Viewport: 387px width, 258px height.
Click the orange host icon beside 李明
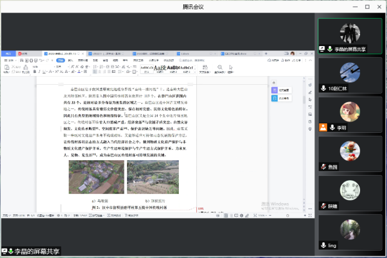323,128
